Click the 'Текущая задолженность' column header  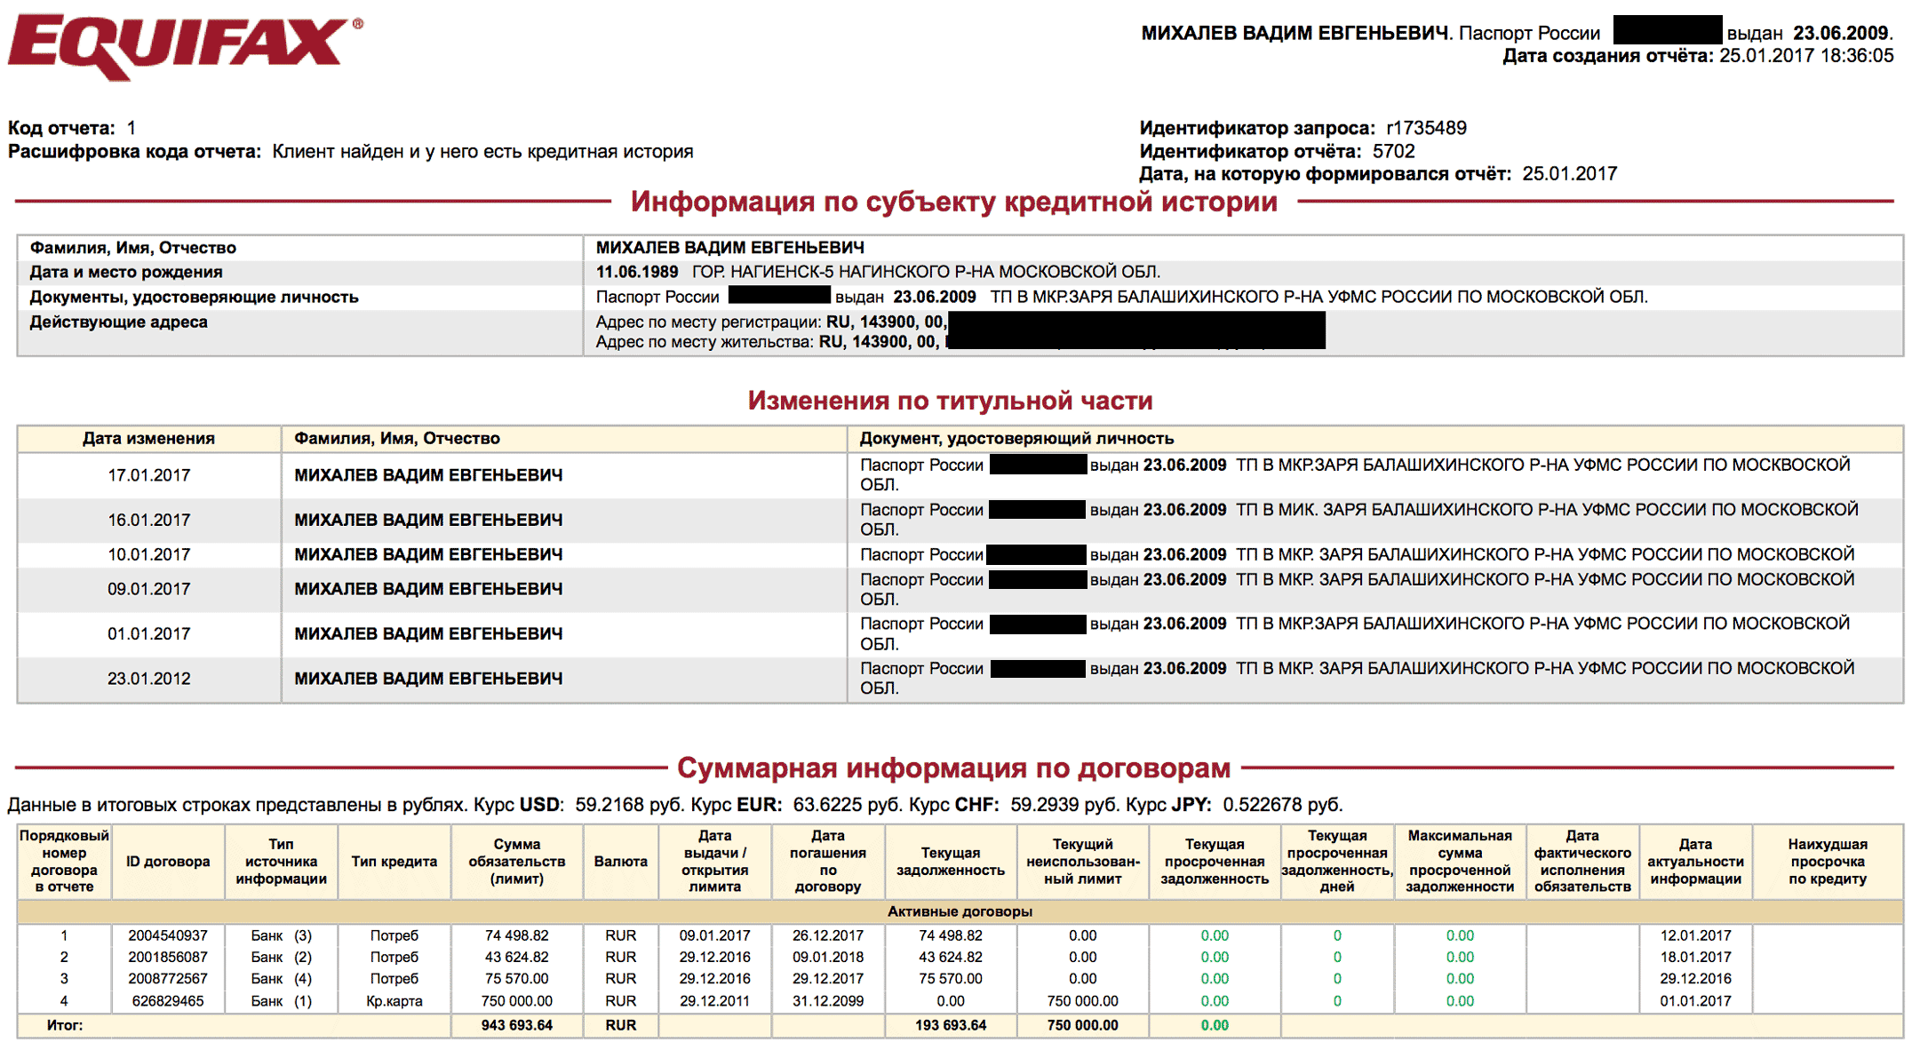(950, 861)
